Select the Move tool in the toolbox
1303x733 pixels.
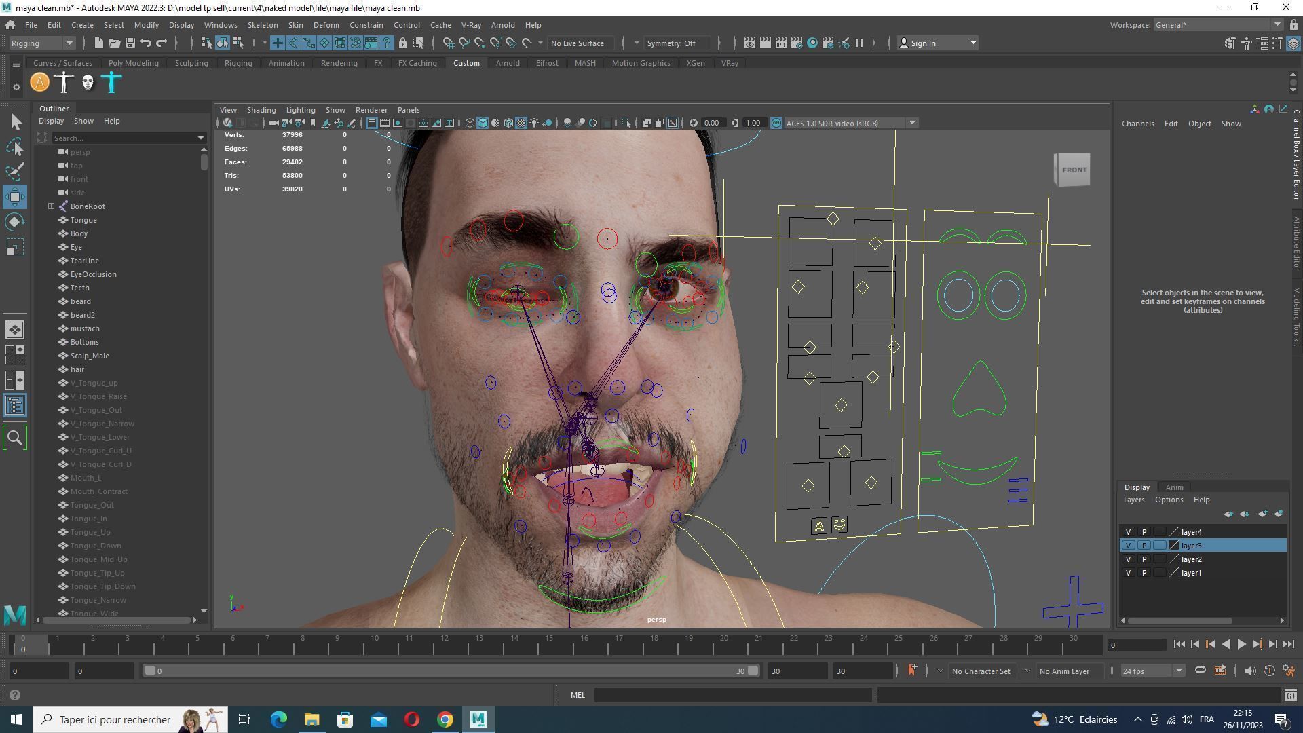point(15,197)
